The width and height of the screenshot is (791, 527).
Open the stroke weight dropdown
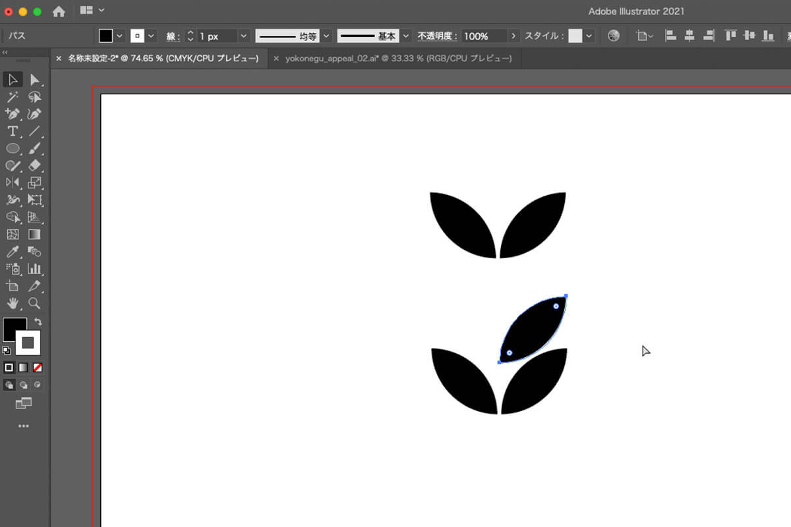(x=243, y=36)
